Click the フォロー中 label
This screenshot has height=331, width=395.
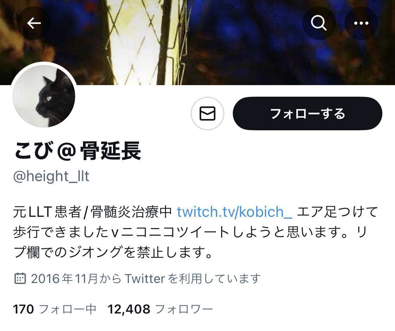coord(67,309)
